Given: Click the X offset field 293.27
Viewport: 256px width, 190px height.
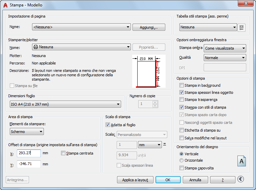Looking at the screenshot, I should 29,153.
